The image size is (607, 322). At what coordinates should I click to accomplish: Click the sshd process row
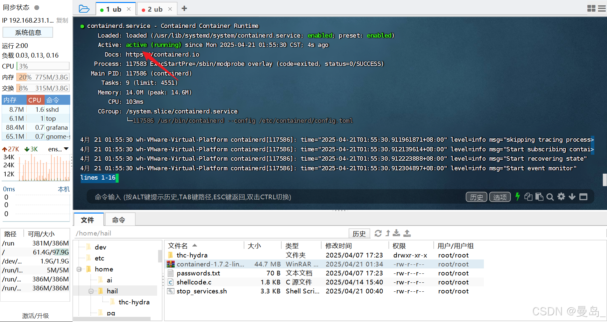click(36, 109)
